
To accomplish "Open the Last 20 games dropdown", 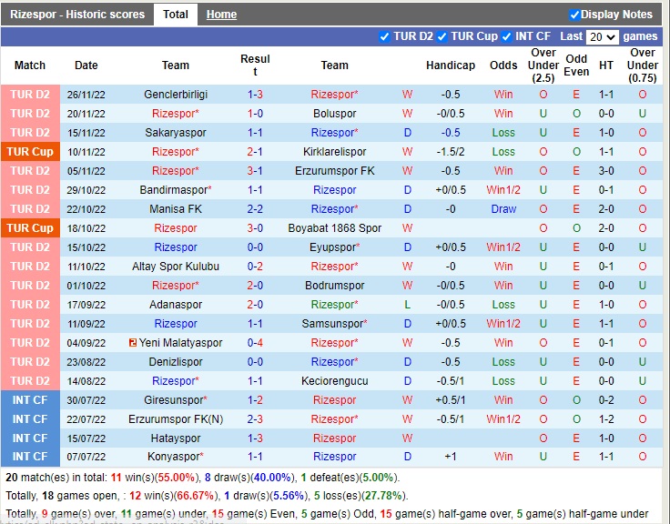I will [x=602, y=37].
